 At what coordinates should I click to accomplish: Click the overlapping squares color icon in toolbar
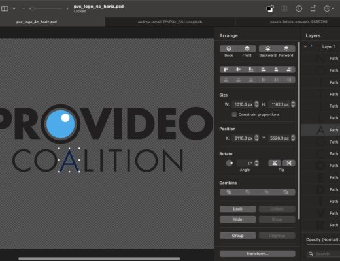[270, 8]
